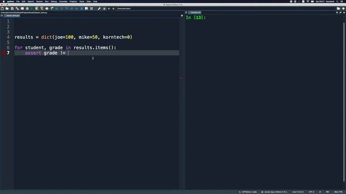Open the File menu
The image size is (346, 194).
coord(18,2)
